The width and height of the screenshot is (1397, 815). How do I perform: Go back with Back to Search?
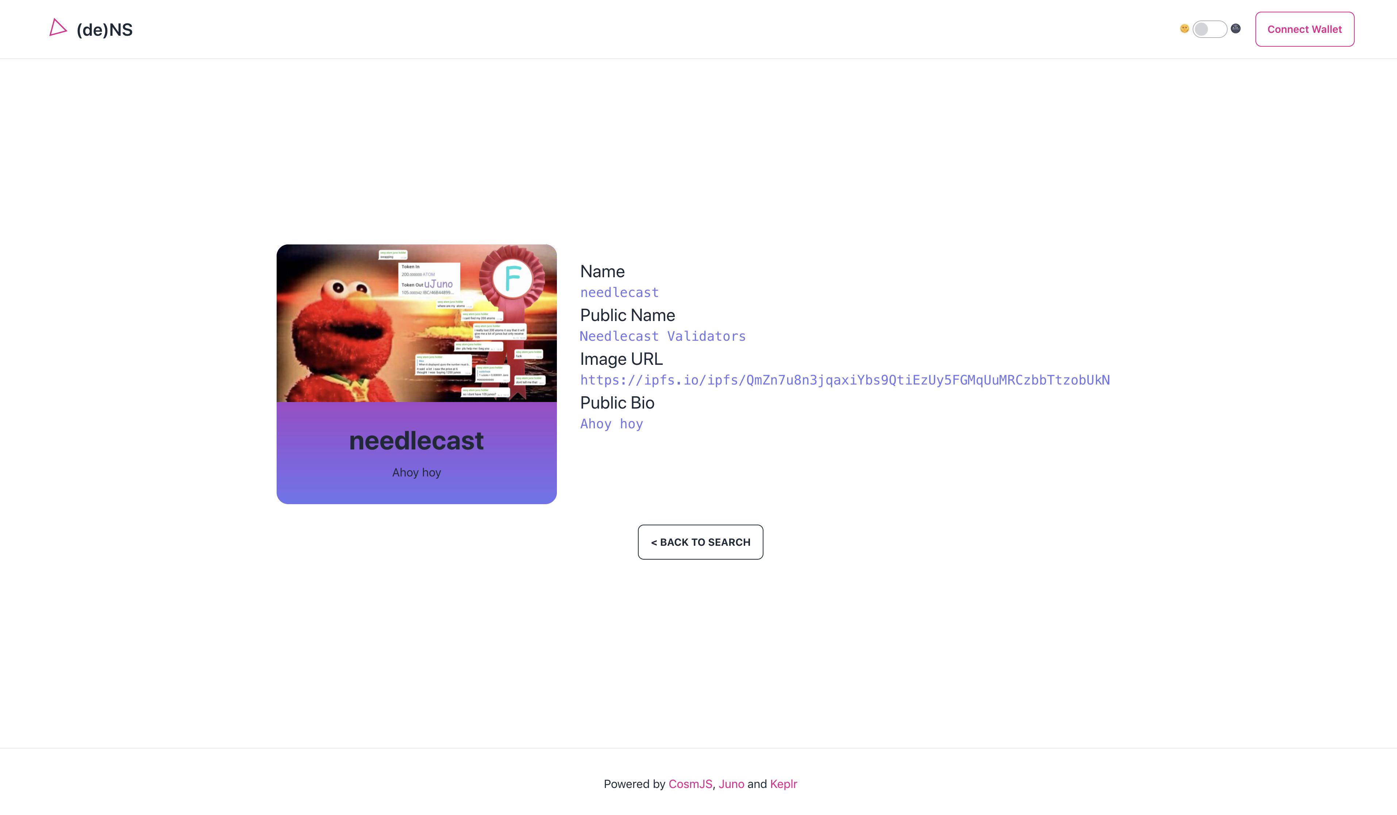[700, 542]
